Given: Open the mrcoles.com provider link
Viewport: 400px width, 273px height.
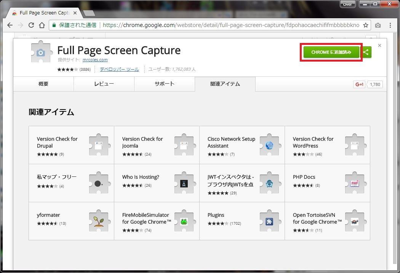Looking at the screenshot, I should pos(95,60).
